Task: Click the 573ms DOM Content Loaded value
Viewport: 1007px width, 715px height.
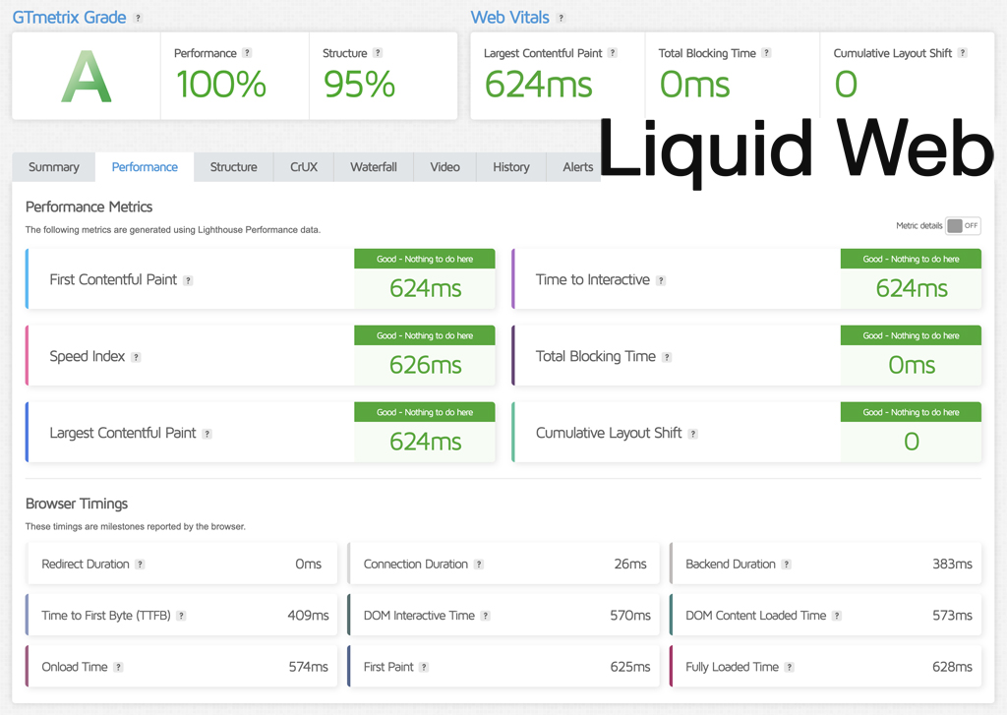Action: tap(952, 616)
